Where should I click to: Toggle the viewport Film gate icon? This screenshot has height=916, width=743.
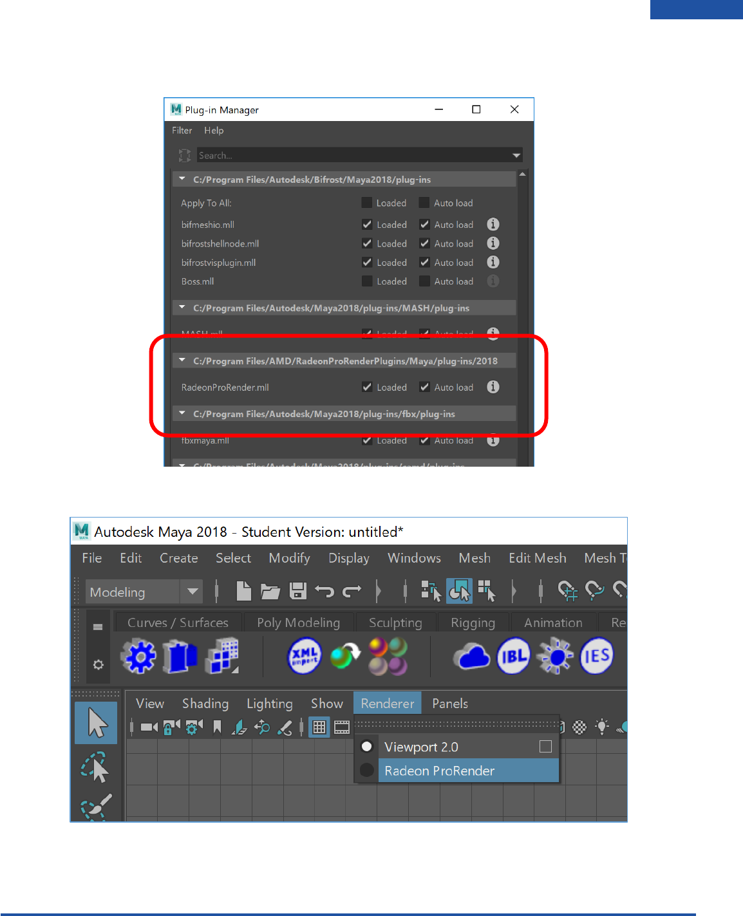click(x=342, y=727)
